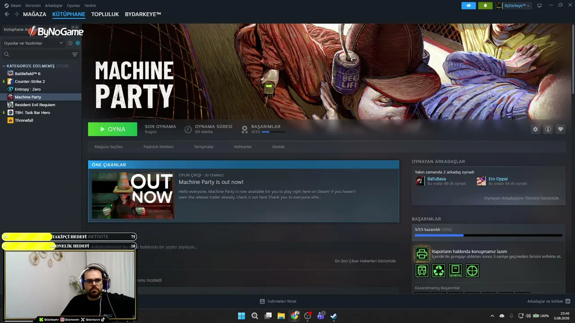Open Steam from the taskbar
The width and height of the screenshot is (575, 323).
[334, 316]
